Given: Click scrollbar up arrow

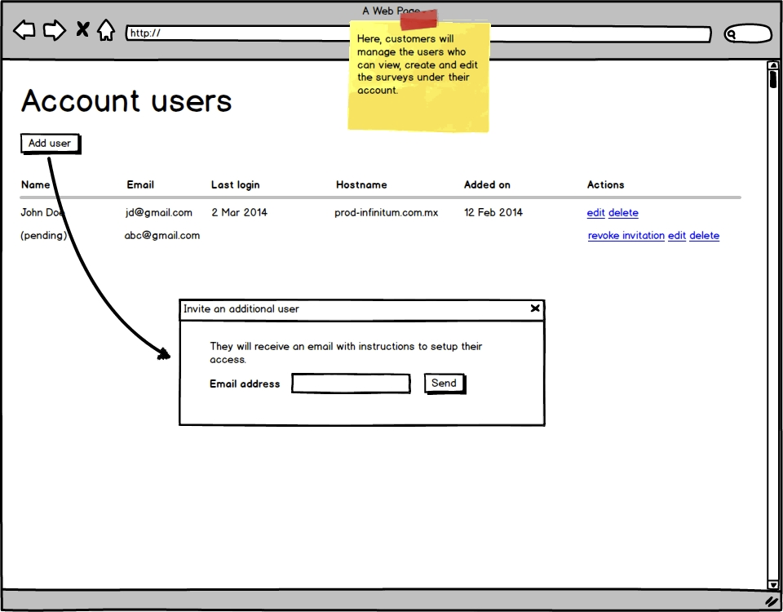Looking at the screenshot, I should [x=773, y=65].
